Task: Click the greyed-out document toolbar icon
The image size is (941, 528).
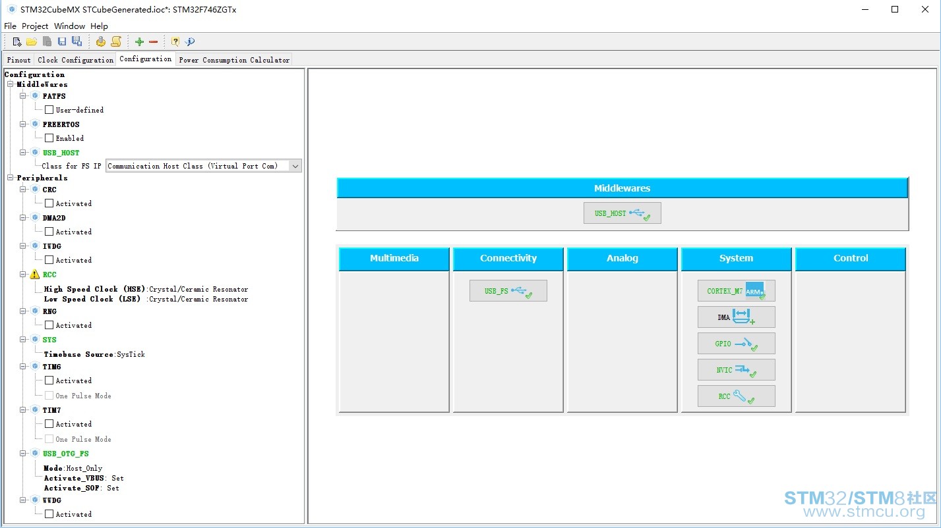Action: tap(47, 41)
